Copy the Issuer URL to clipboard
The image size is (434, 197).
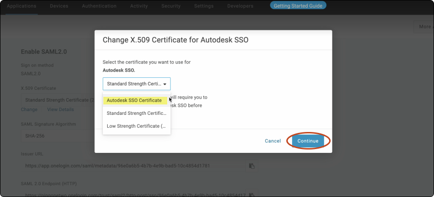point(252,166)
